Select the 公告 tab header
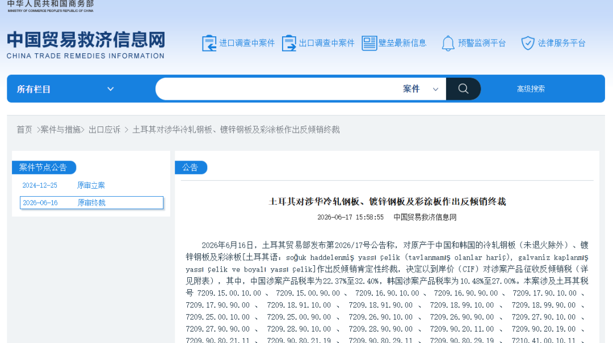 point(190,168)
